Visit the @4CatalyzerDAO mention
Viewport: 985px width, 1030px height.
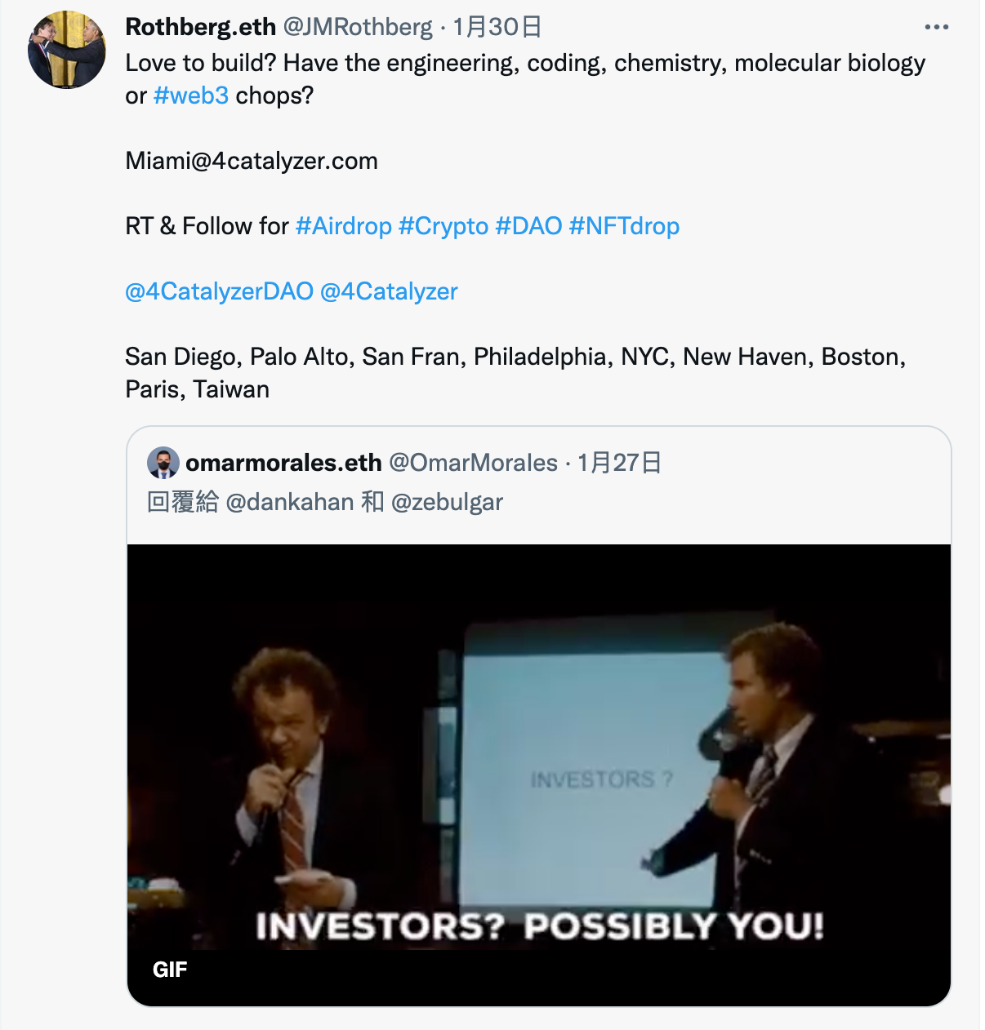219,291
